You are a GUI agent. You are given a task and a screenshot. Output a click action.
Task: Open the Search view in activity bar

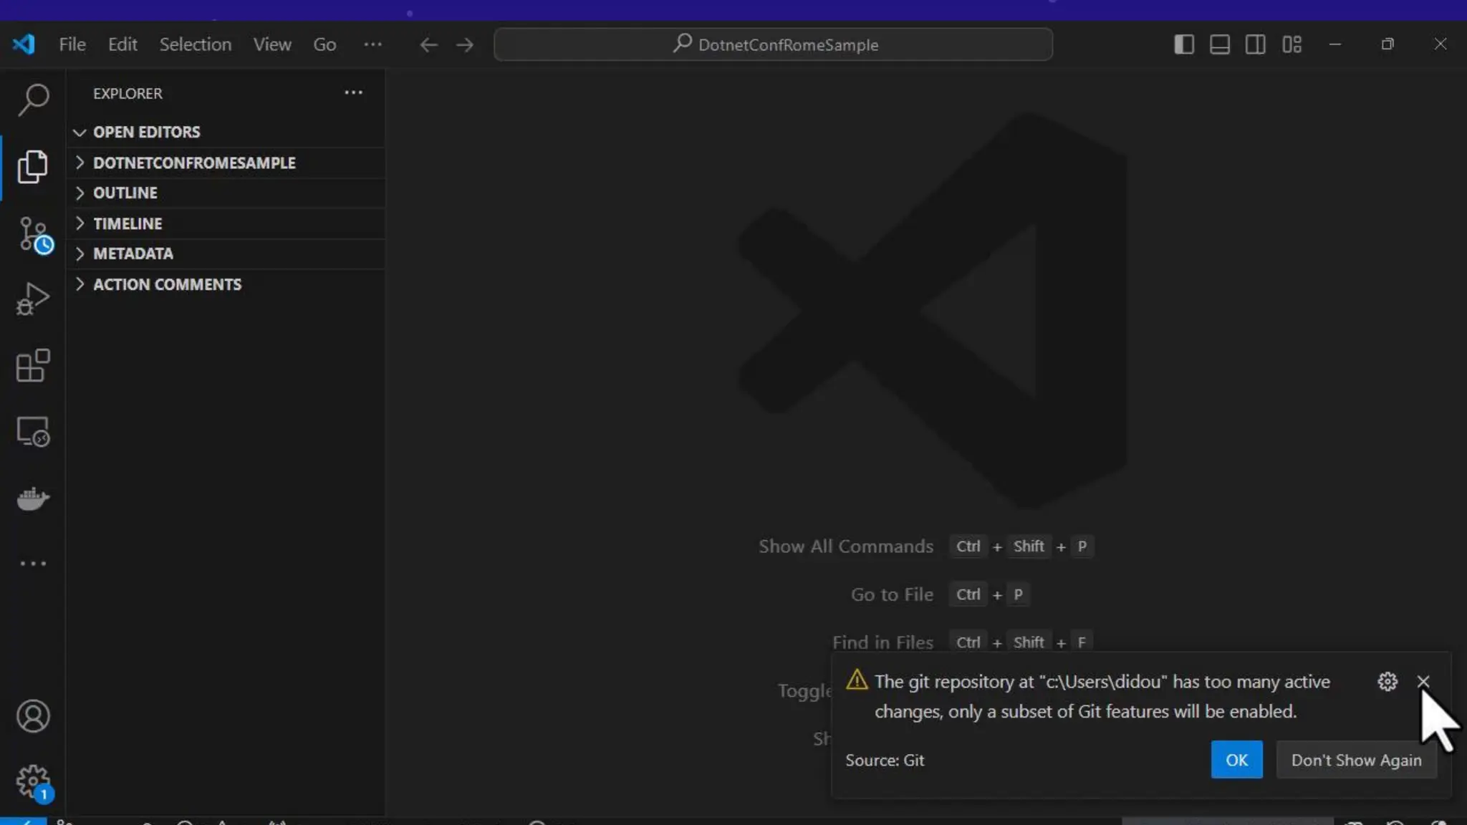pos(33,100)
